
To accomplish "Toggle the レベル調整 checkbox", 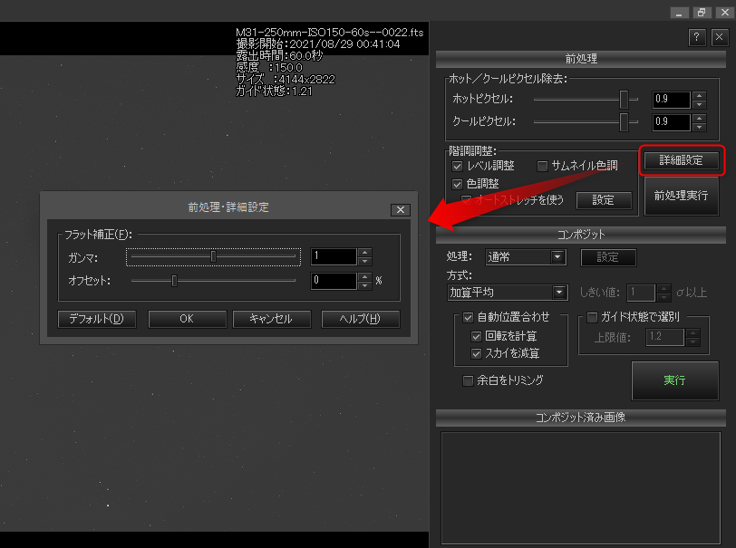I will coord(458,166).
